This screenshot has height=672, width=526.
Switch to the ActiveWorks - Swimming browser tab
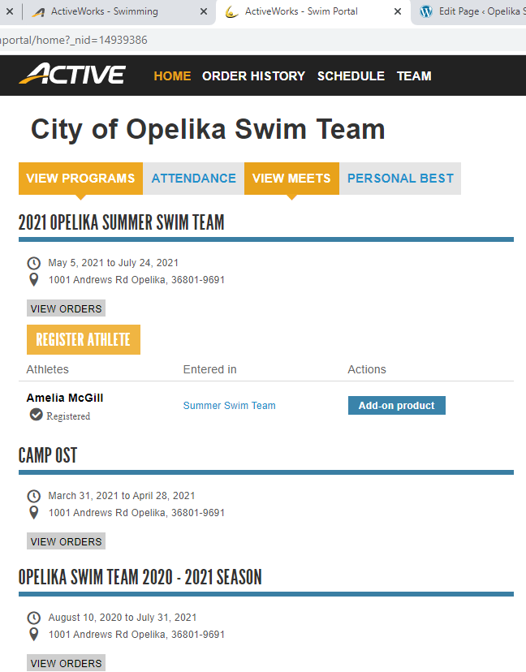point(104,12)
